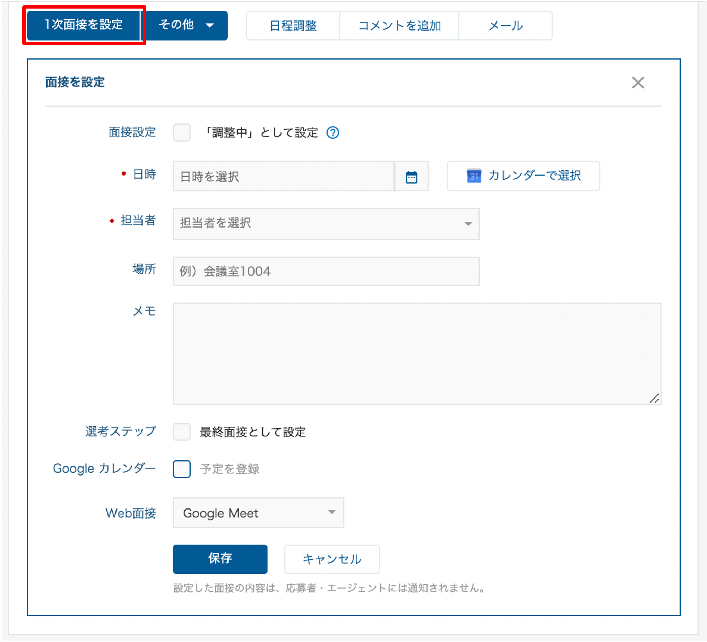Check the 「調整中」として設定 checkbox
Screen dimensions: 707x642
point(182,132)
